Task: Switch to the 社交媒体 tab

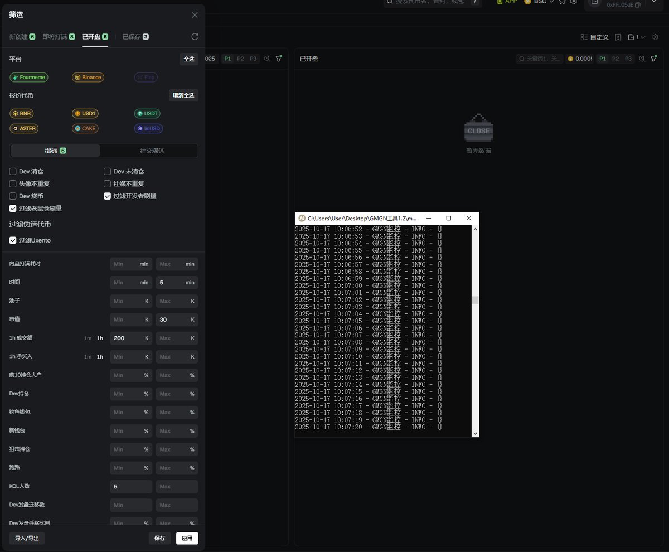Action: coord(152,151)
